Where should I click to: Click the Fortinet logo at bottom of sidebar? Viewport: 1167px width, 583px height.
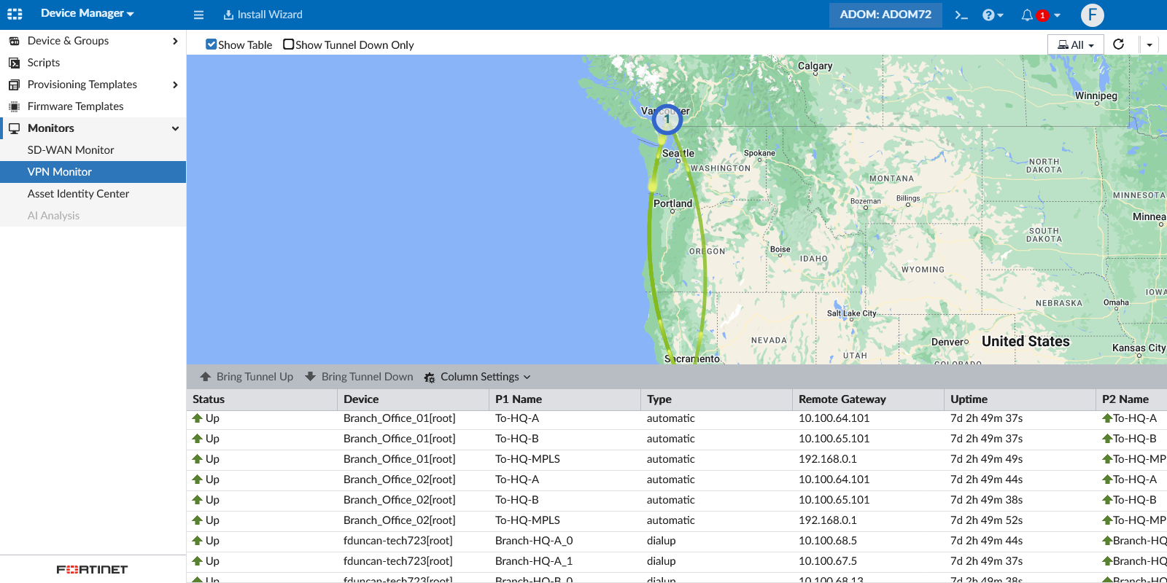pos(93,570)
